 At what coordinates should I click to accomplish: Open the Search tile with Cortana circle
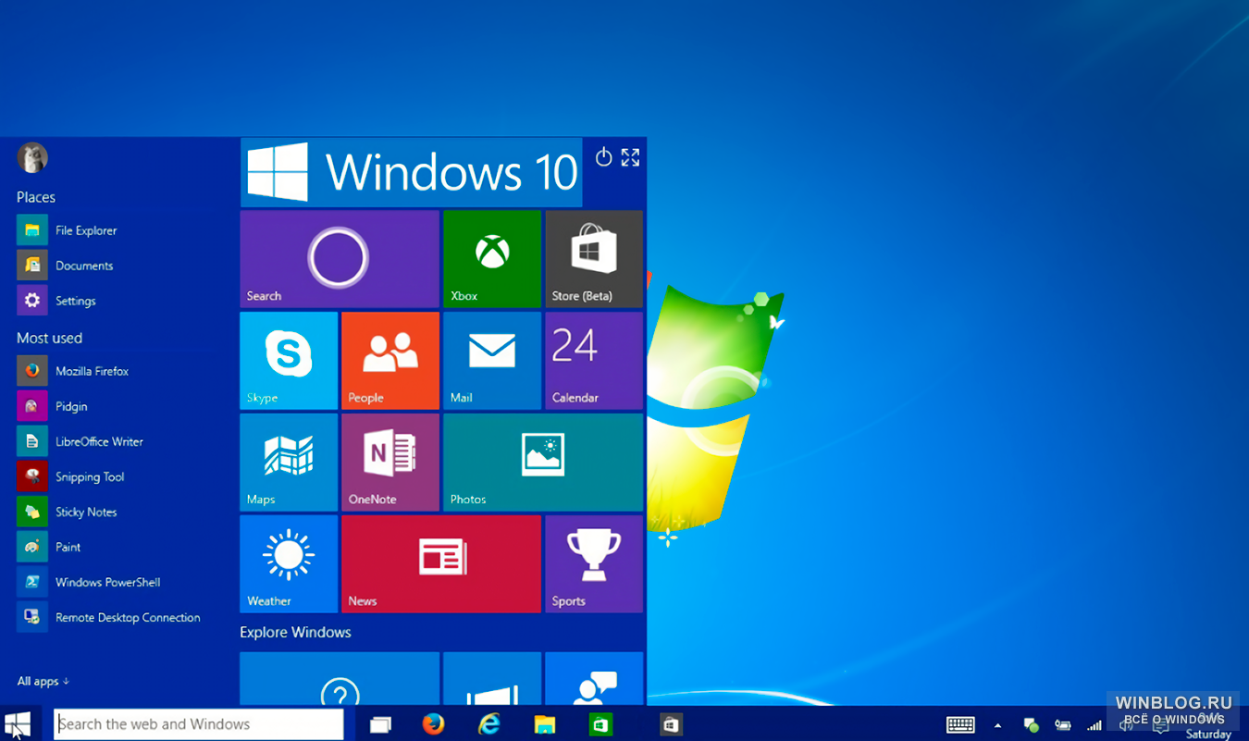pos(340,259)
